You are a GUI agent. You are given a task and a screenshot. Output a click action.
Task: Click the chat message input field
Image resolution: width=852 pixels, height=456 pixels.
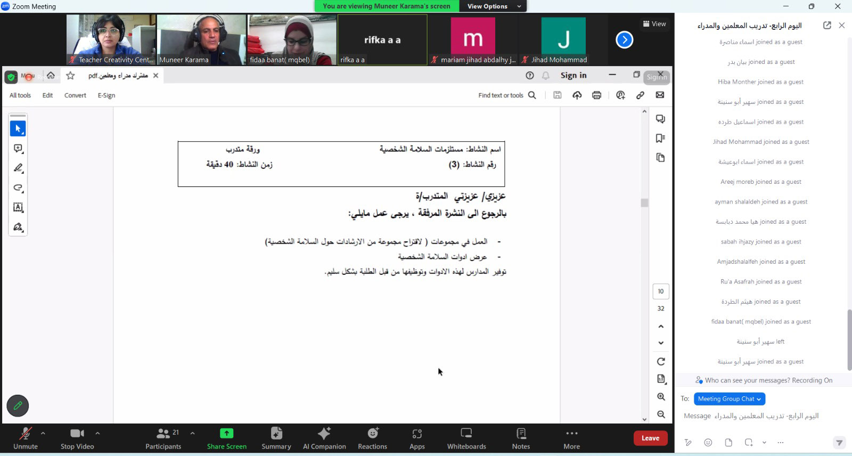pos(756,416)
